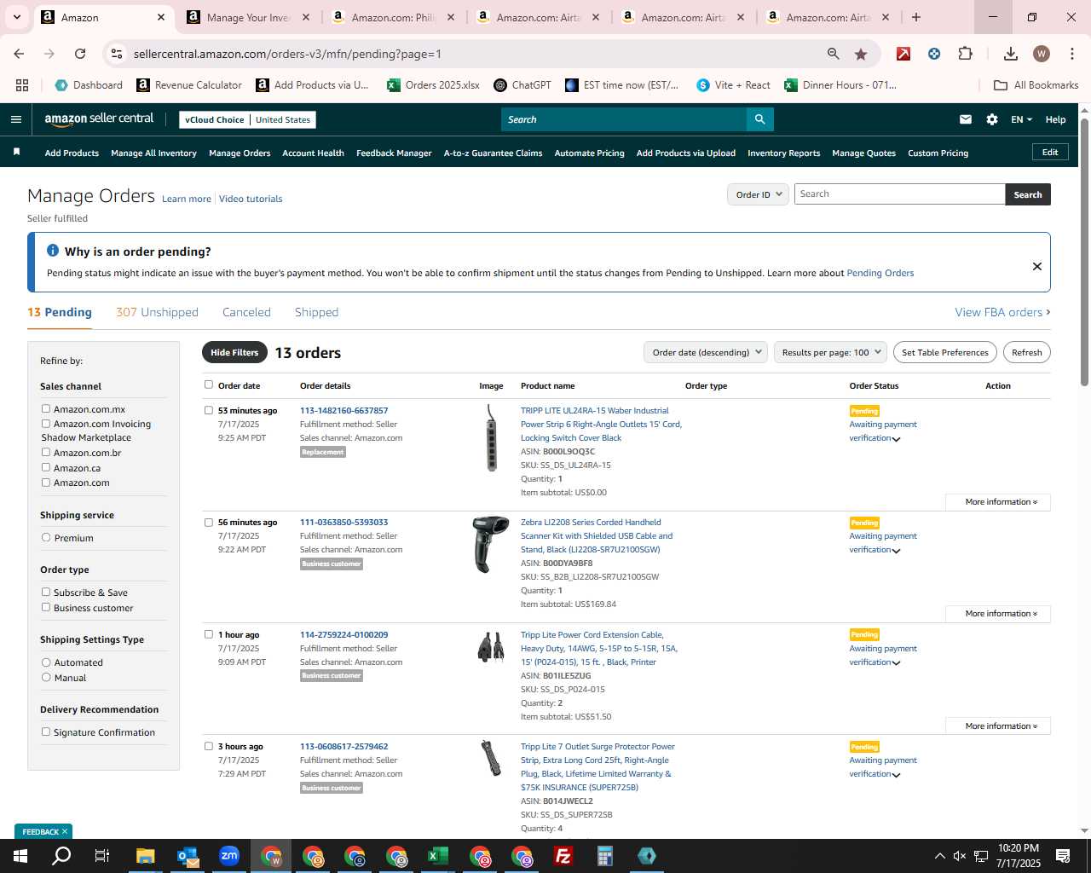
Task: Open the Video tutorials link
Action: tap(251, 199)
